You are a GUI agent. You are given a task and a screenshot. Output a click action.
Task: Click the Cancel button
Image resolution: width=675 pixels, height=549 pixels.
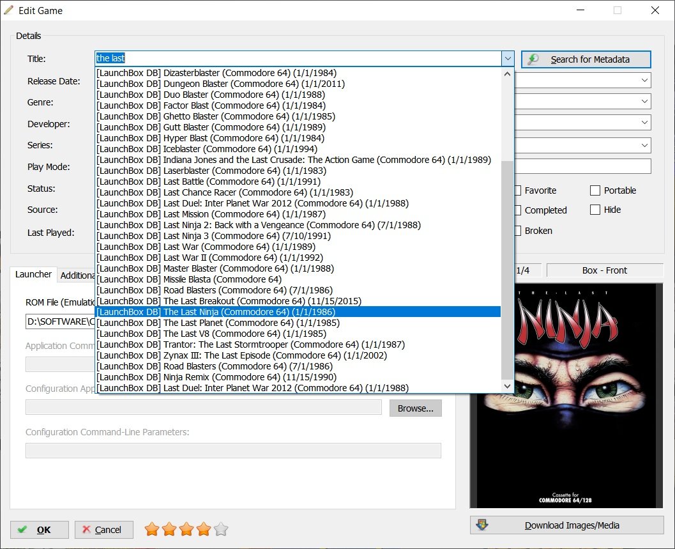(103, 530)
